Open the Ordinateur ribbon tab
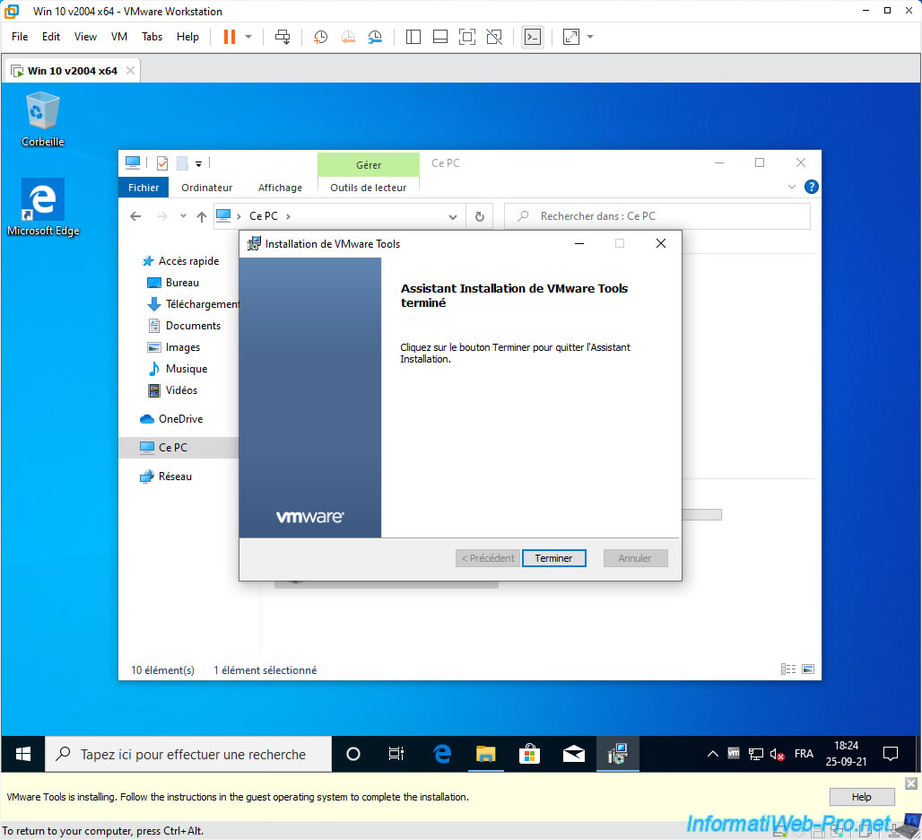922x840 pixels. tap(206, 188)
